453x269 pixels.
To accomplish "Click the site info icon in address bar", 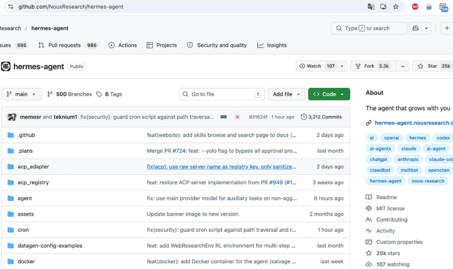I will (x=11, y=6).
